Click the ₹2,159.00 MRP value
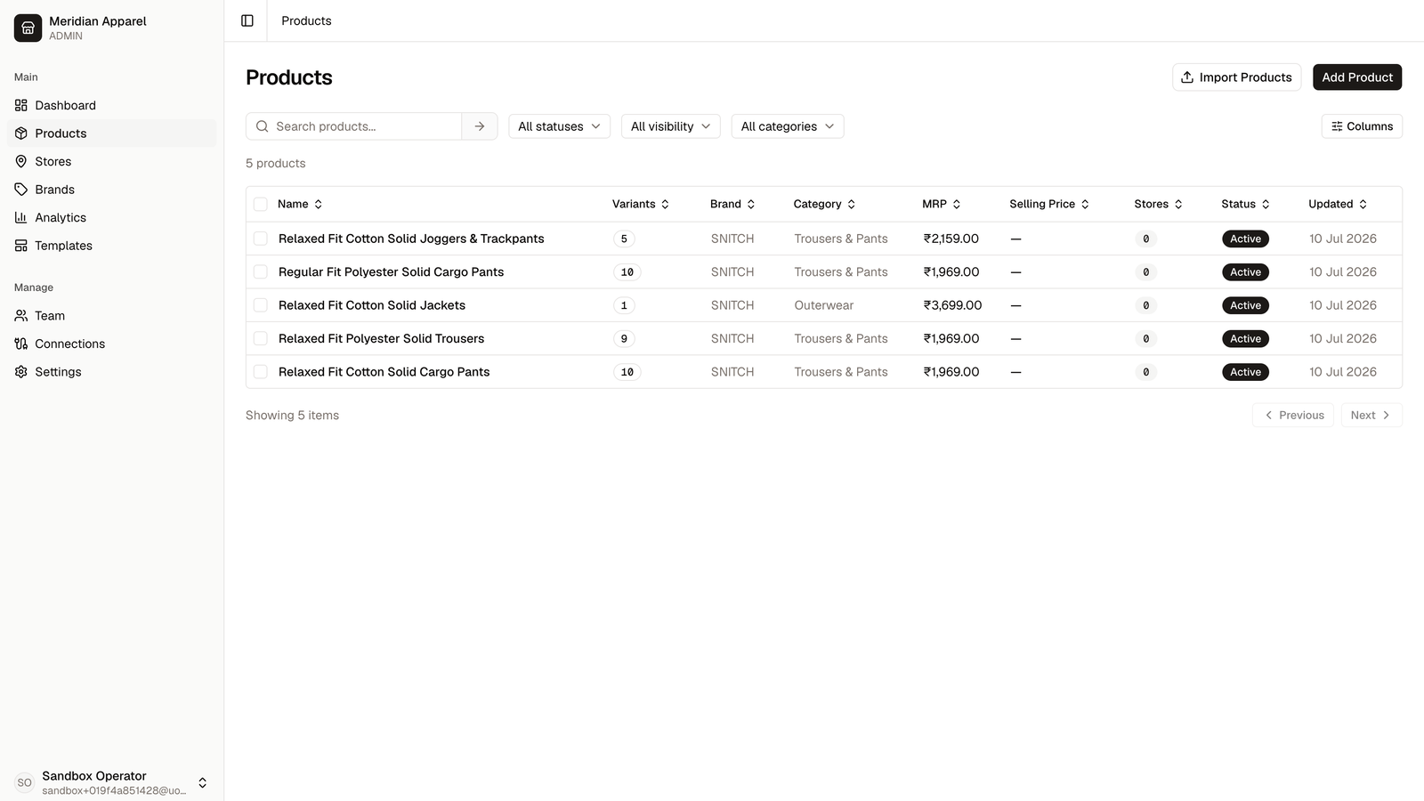Image resolution: width=1424 pixels, height=801 pixels. pos(951,239)
